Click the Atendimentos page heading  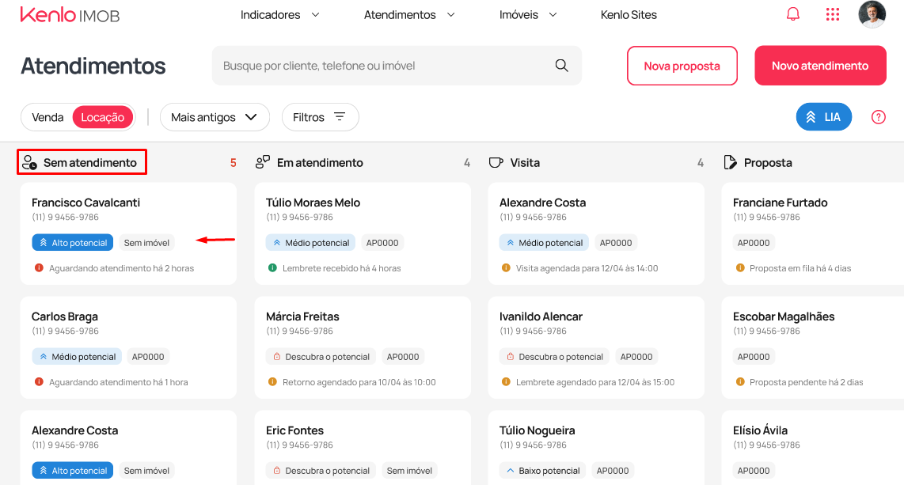tap(93, 66)
